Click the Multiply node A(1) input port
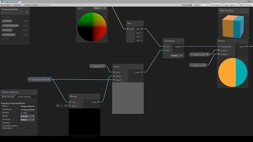 [70, 102]
